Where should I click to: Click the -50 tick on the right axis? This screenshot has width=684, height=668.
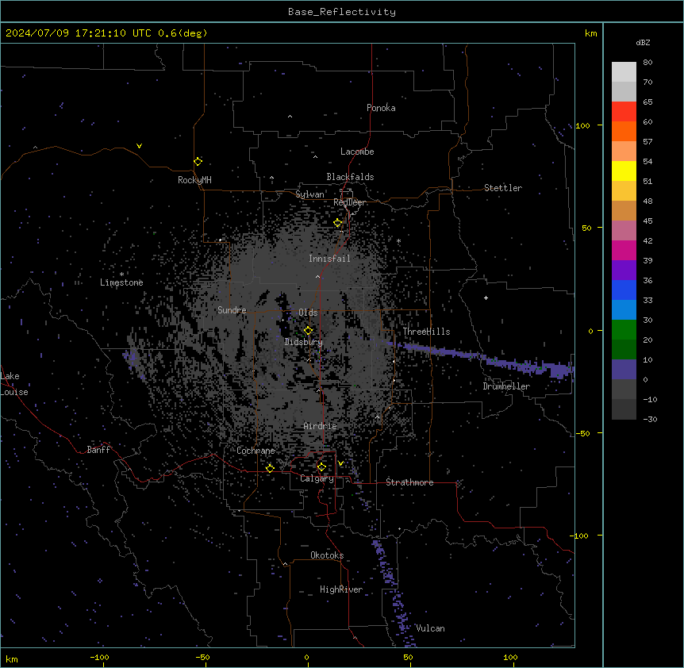(582, 433)
